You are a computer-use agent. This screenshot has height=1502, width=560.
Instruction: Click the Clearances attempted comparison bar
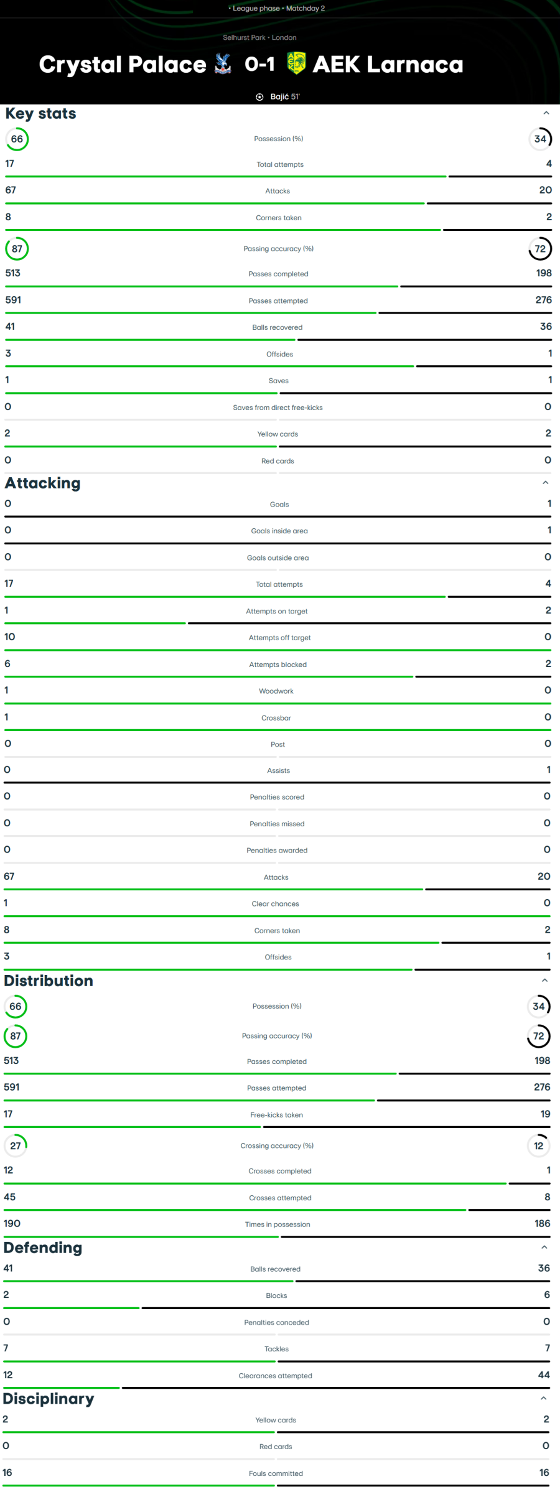276,1388
